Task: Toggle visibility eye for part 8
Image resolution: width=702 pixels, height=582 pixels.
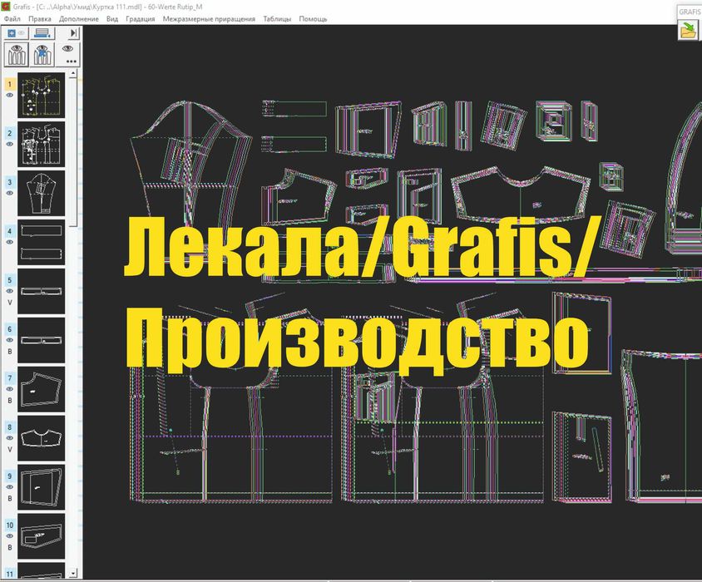Action: [x=10, y=438]
